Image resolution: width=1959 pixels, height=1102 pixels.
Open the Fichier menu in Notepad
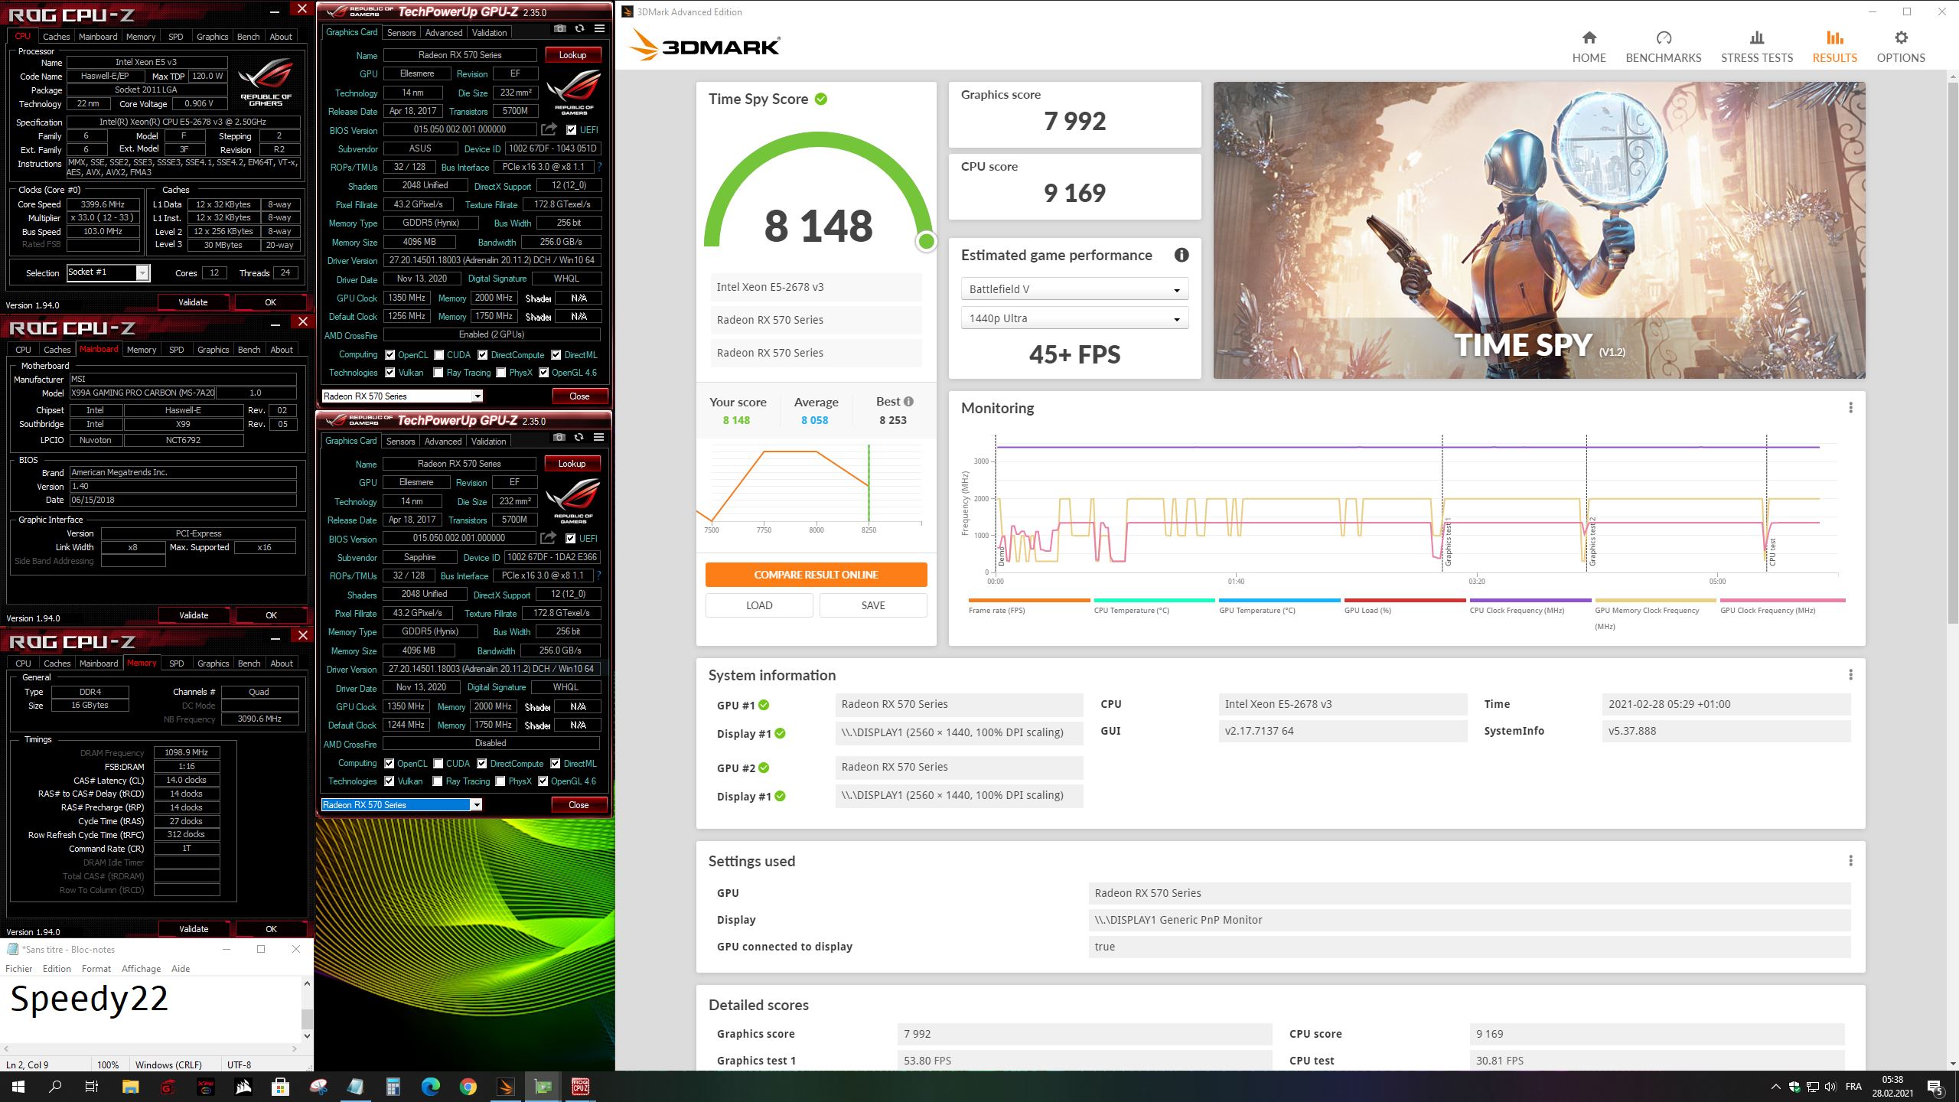19,969
